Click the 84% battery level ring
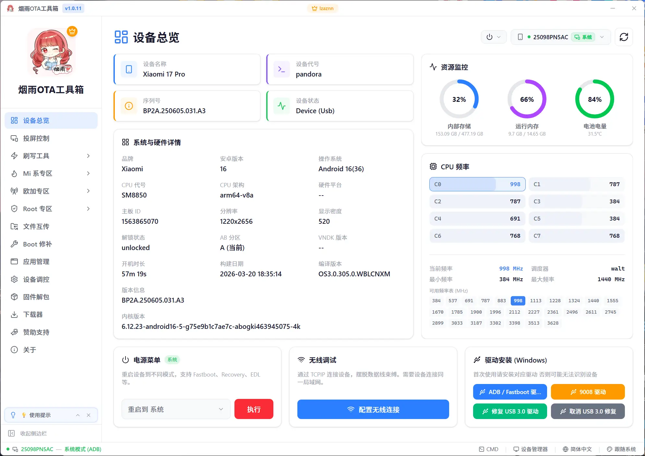 594,99
